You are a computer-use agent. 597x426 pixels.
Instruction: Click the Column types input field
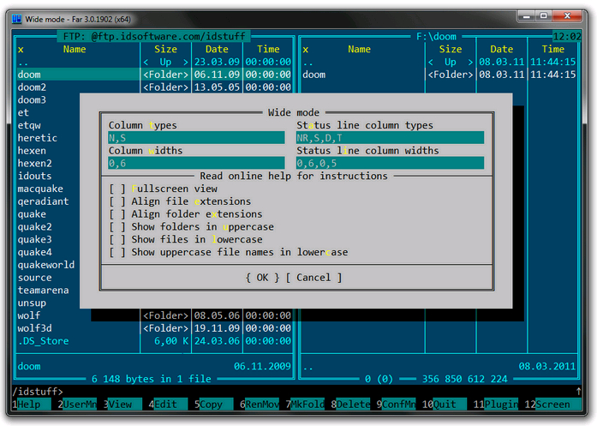point(195,138)
